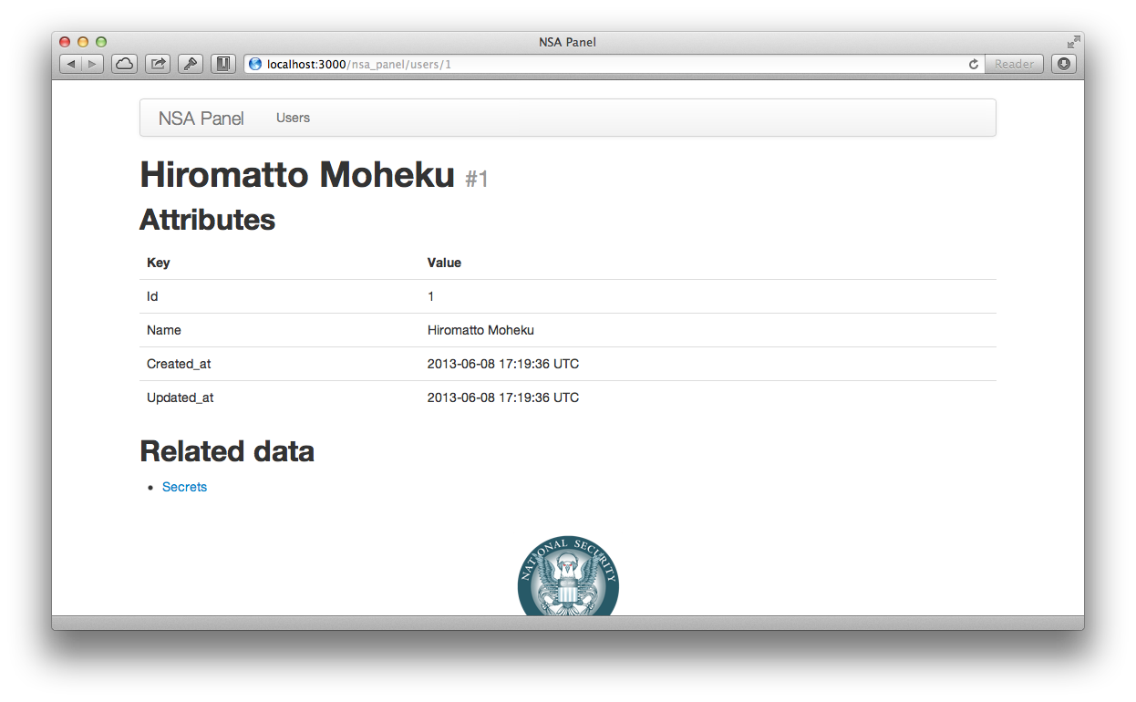Click the Related data heading
This screenshot has height=702, width=1136.
[x=227, y=451]
